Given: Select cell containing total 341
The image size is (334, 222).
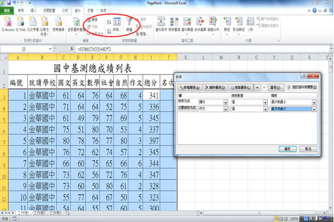Looking at the screenshot, I should [152, 94].
